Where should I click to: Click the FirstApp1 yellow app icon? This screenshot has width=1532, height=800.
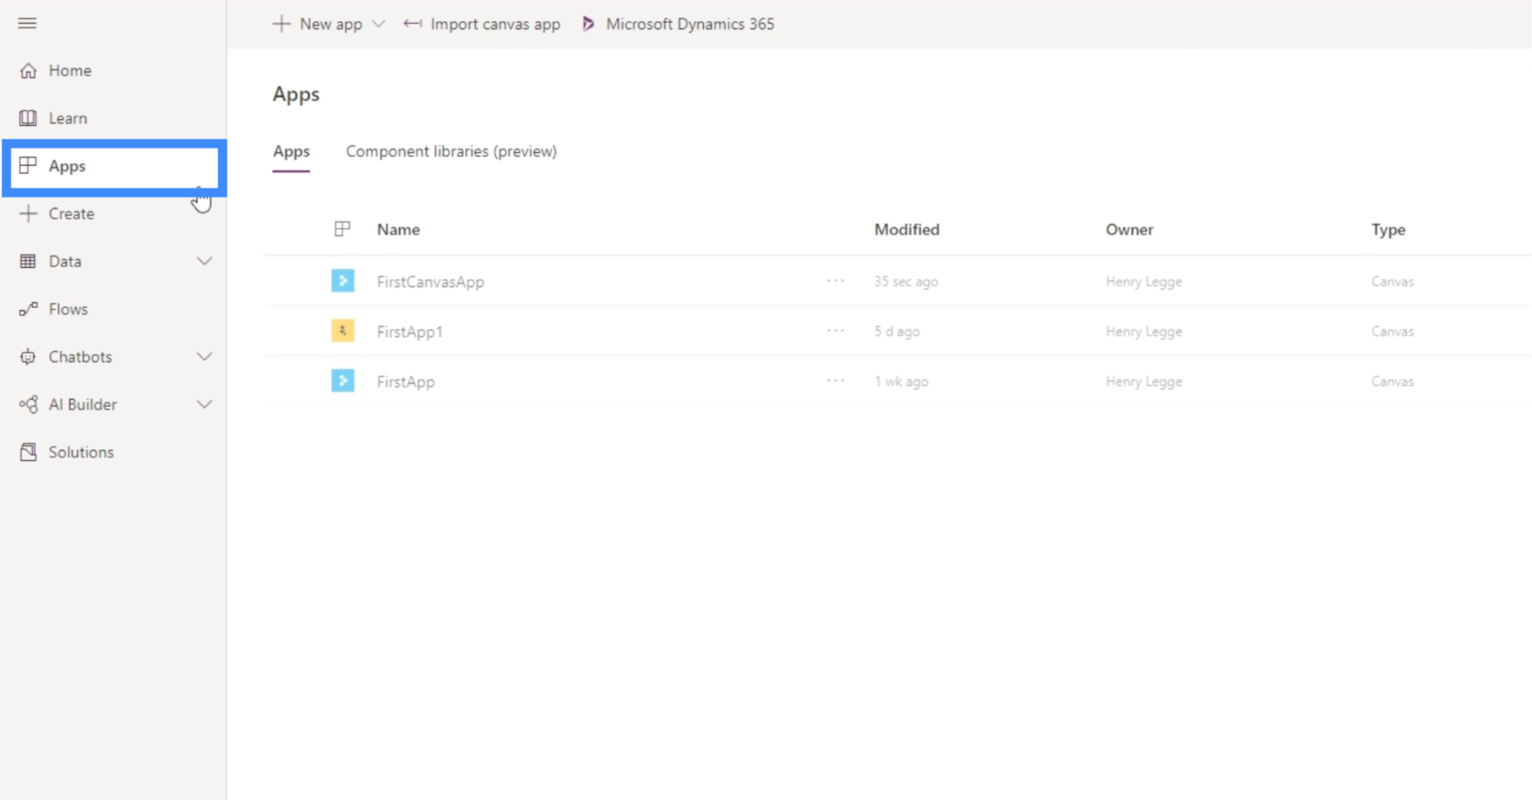(343, 331)
